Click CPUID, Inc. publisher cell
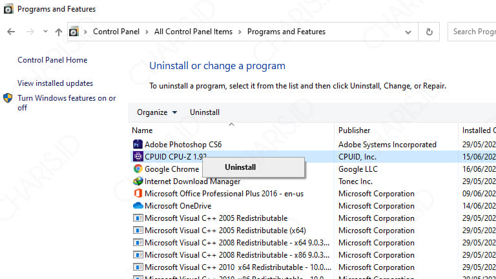Viewport: 496px width, 279px height. (357, 157)
